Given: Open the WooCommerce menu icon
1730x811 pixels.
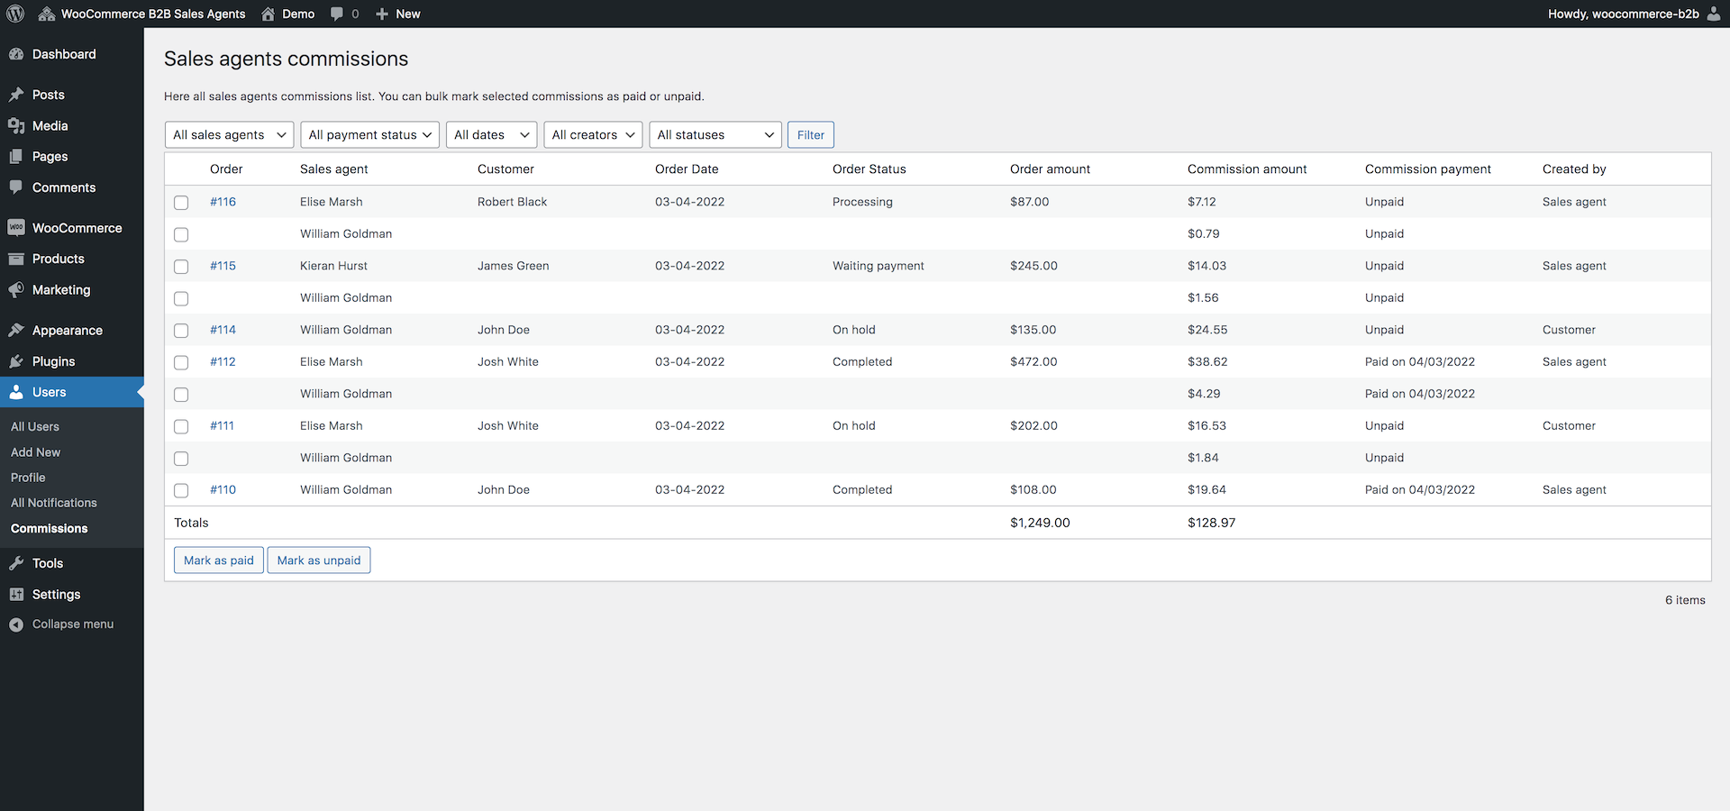Looking at the screenshot, I should point(17,227).
